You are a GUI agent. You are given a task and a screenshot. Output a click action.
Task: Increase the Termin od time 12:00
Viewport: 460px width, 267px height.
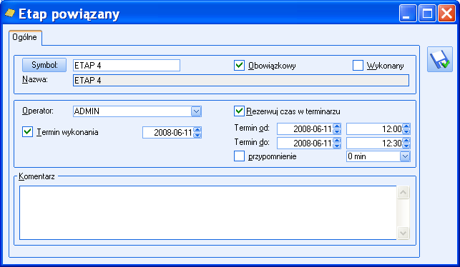406,126
